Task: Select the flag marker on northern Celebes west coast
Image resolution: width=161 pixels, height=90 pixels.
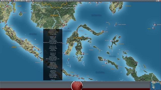Action: pos(77,31)
